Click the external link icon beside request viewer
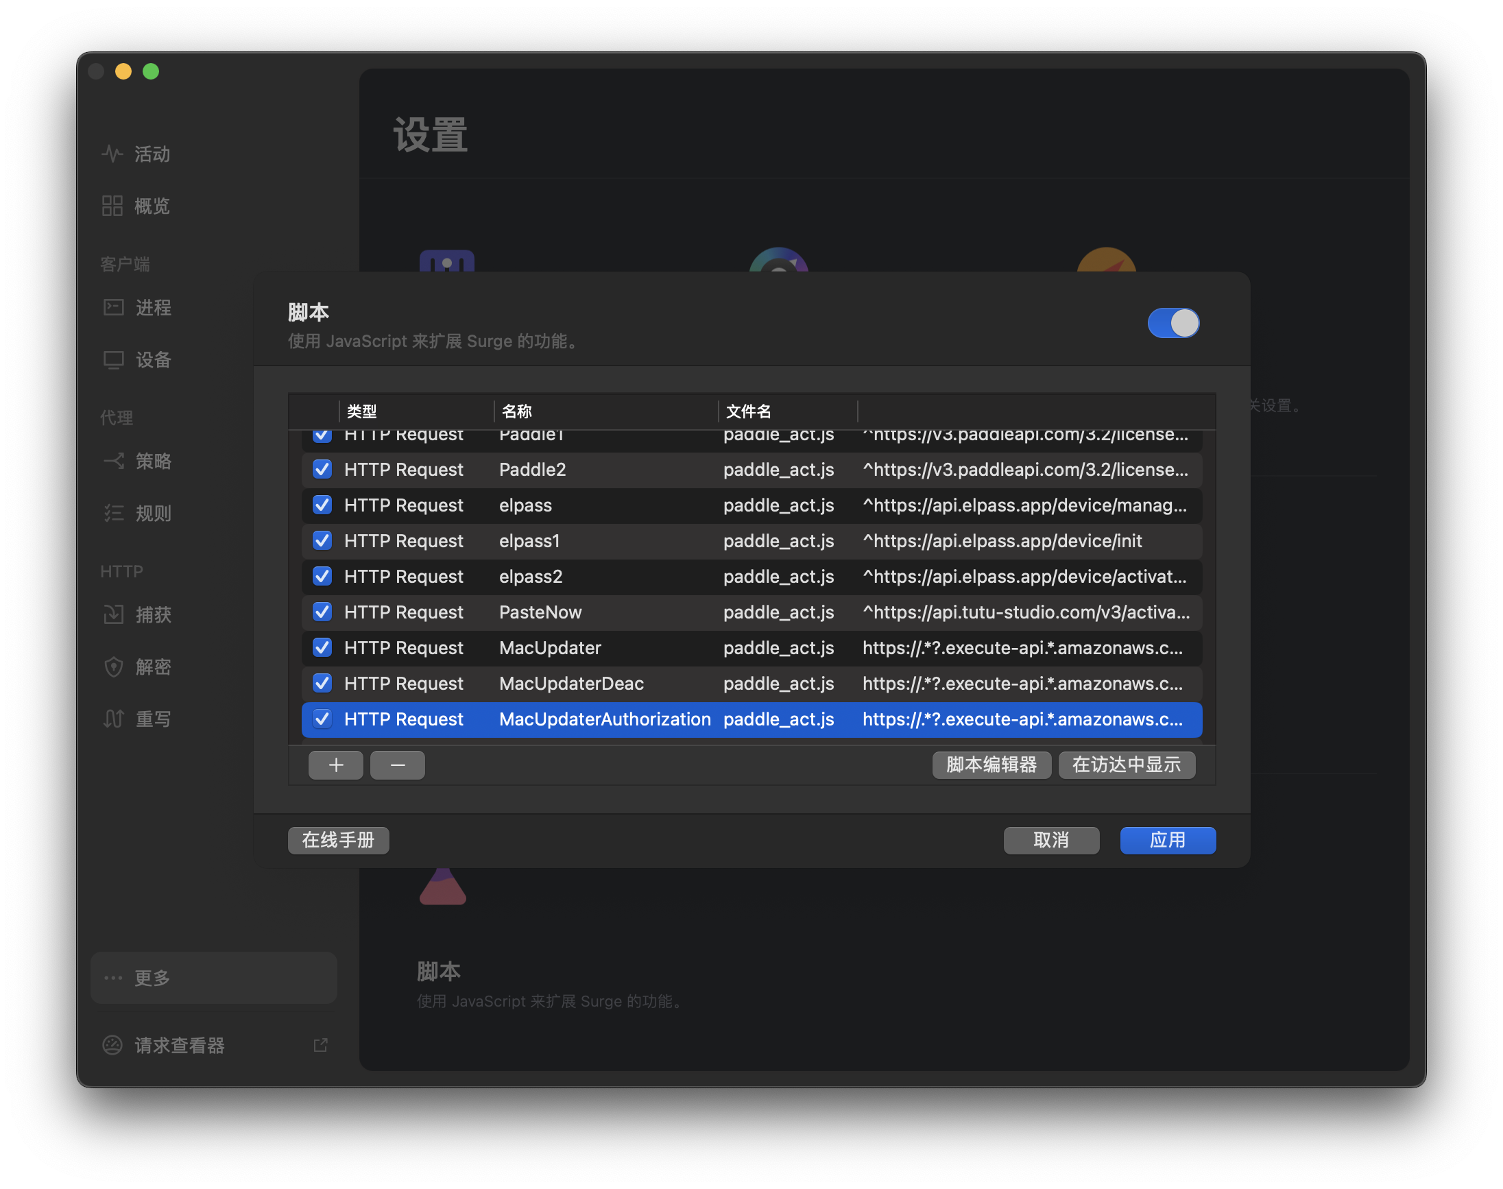Viewport: 1503px width, 1189px height. [320, 1044]
